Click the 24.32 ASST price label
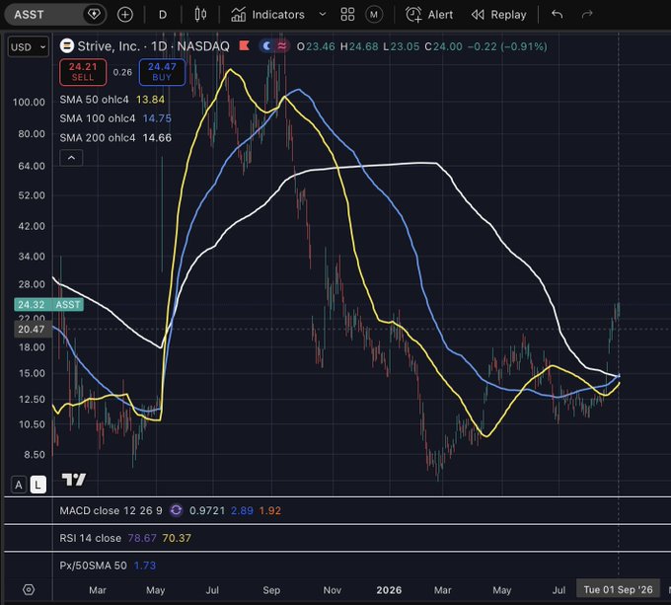The width and height of the screenshot is (671, 605). tap(48, 305)
